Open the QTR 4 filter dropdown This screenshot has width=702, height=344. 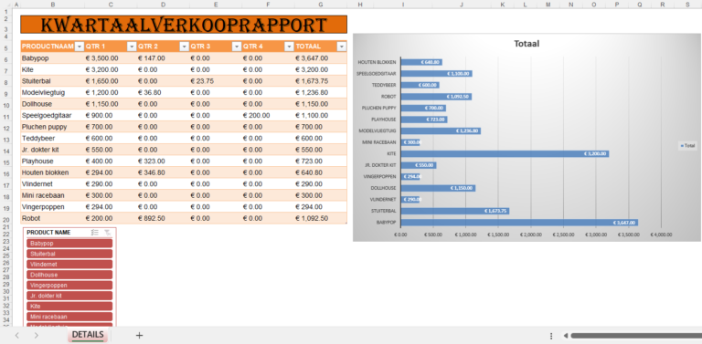289,47
